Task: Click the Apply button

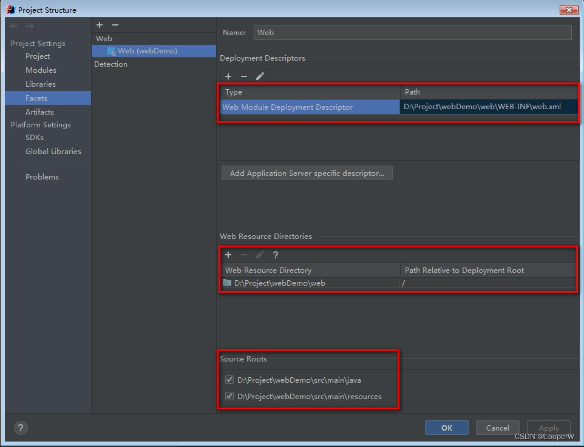Action: [549, 428]
